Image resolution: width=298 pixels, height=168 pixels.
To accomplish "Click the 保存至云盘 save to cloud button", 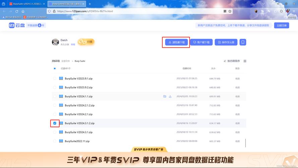I will pyautogui.click(x=226, y=42).
